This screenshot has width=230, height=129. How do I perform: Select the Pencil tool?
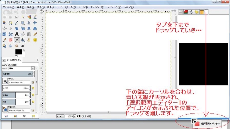pyautogui.click(x=35, y=34)
